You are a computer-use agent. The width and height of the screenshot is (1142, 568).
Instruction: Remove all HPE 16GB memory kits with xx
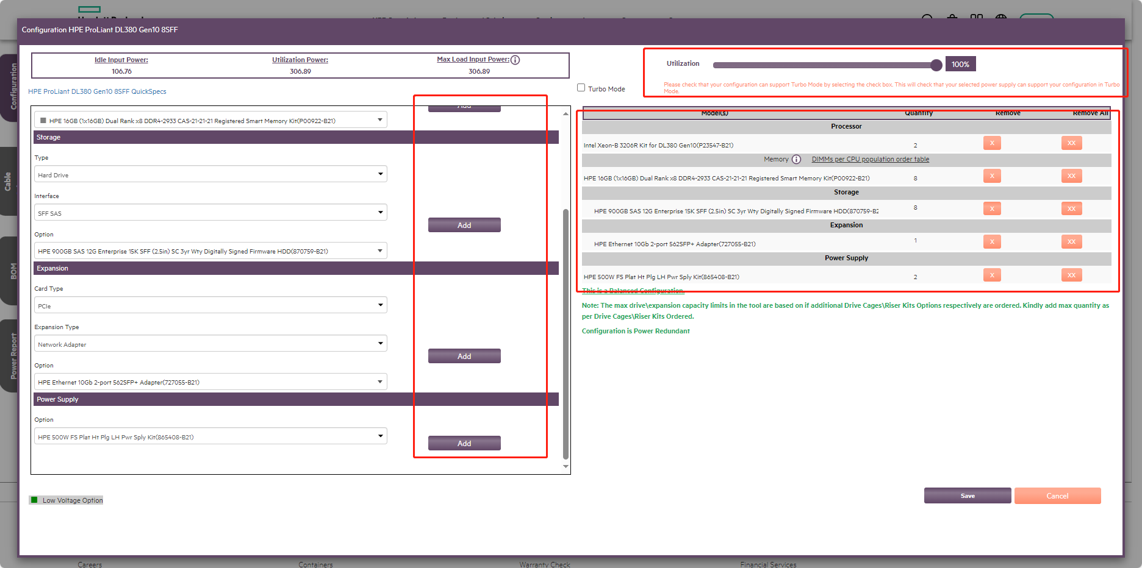[1071, 176]
